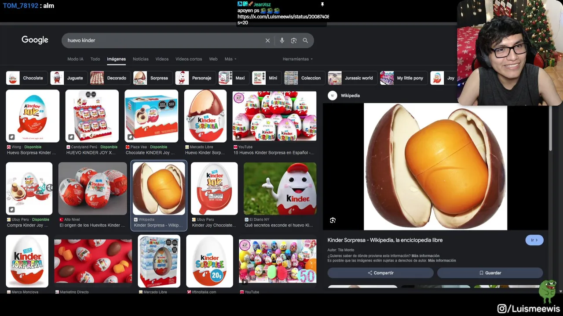
Task: Clear the search box with the X icon
Action: click(x=267, y=40)
